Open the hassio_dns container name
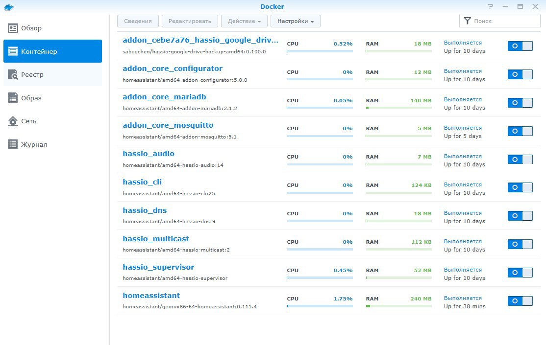The width and height of the screenshot is (546, 345). coord(145,210)
